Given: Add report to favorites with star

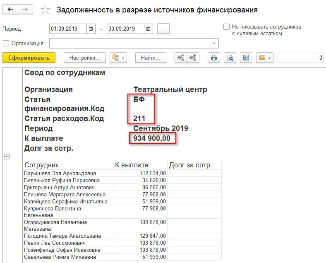Looking at the screenshot, I should (46, 10).
